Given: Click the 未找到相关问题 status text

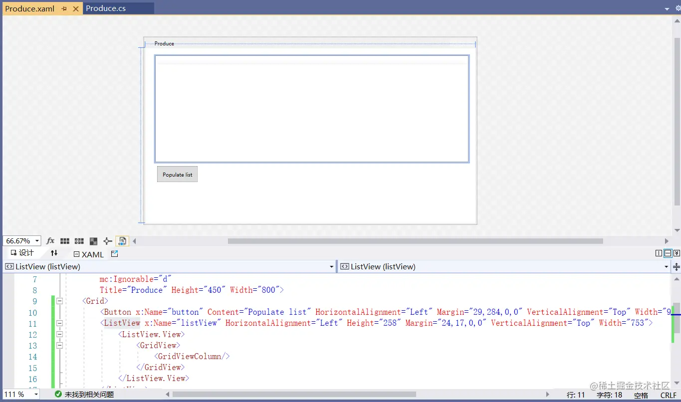Looking at the screenshot, I should (89, 395).
